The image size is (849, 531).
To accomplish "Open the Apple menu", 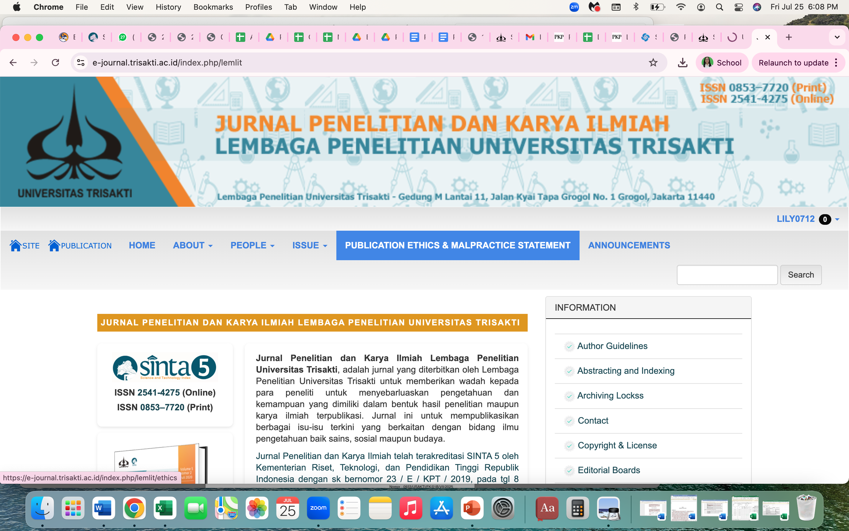I will (x=17, y=7).
